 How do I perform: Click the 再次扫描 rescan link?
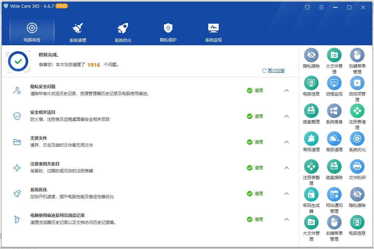pos(276,71)
